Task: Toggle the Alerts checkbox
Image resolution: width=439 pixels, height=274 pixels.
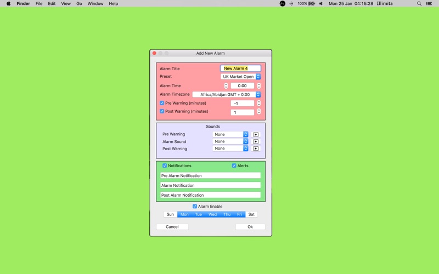Action: pos(234,165)
